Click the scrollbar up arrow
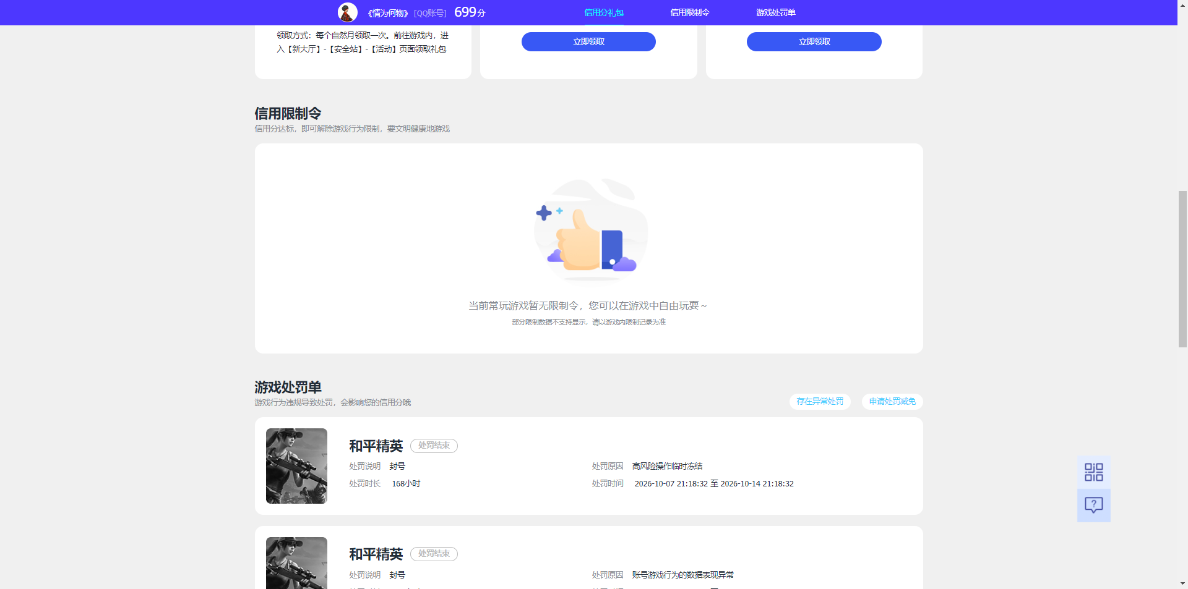The image size is (1188, 589). point(1182,5)
